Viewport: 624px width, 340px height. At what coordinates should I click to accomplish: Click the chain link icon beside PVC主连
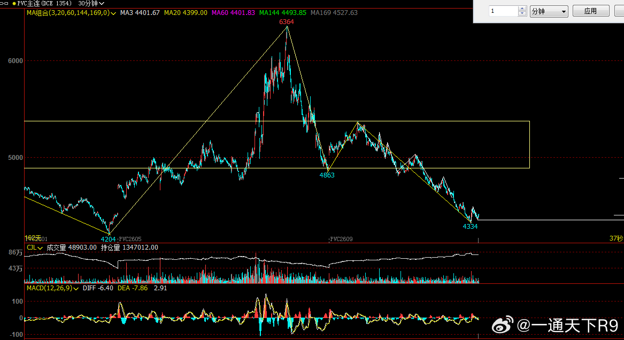[4, 4]
